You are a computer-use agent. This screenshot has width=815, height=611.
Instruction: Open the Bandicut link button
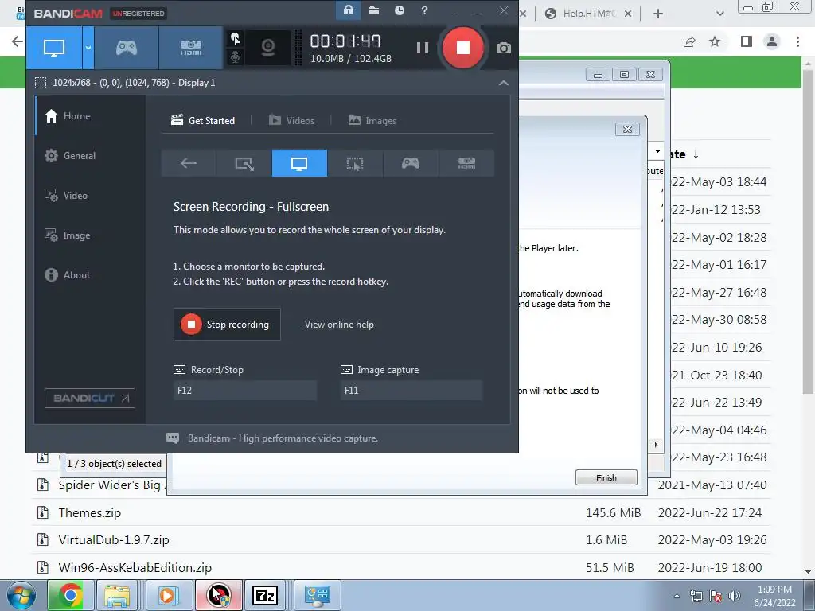pos(90,398)
